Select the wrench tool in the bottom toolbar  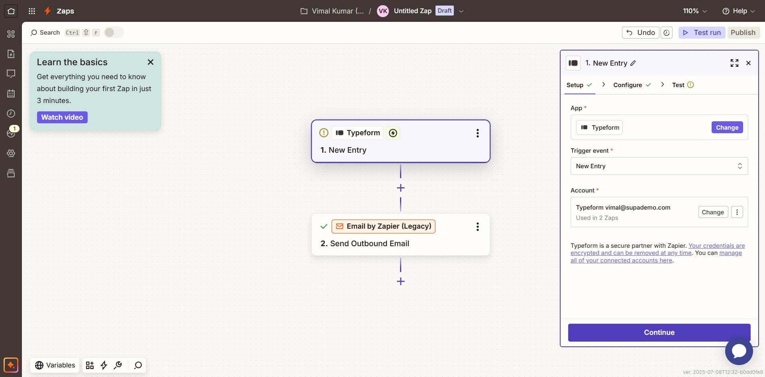[x=118, y=365]
